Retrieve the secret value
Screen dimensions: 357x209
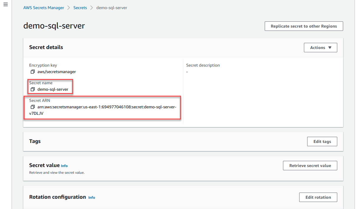310,166
